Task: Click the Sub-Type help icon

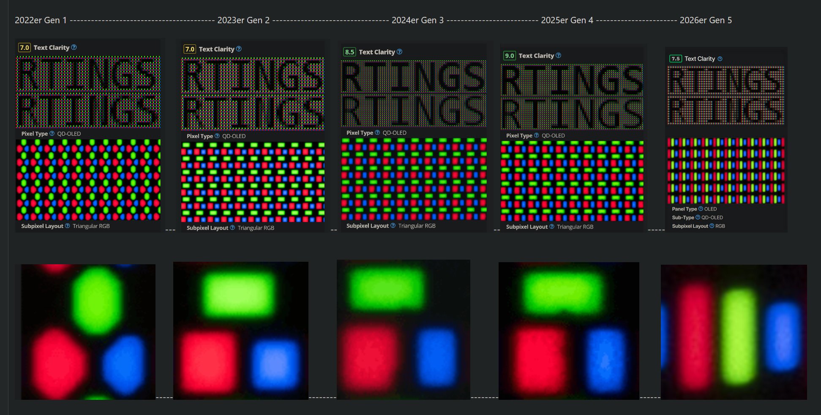Action: click(x=698, y=217)
